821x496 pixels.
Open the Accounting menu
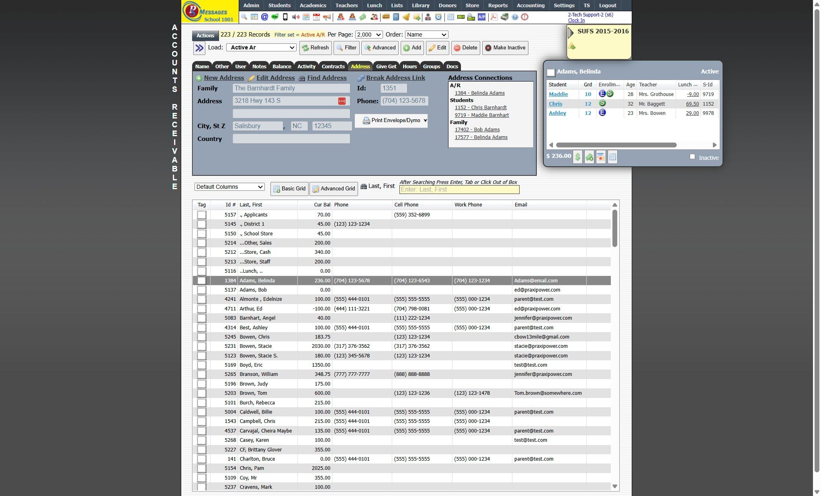point(530,5)
